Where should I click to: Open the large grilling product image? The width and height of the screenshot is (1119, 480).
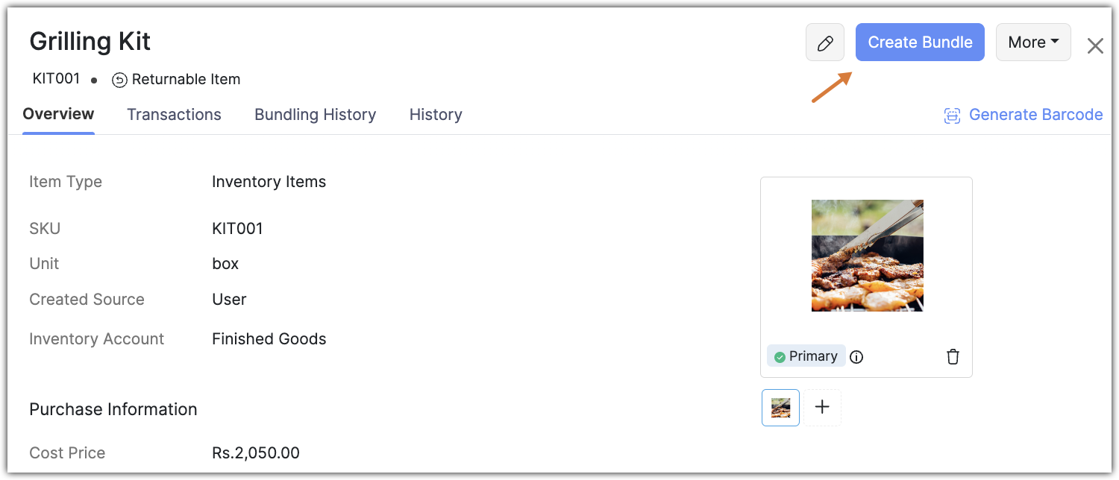pyautogui.click(x=867, y=256)
